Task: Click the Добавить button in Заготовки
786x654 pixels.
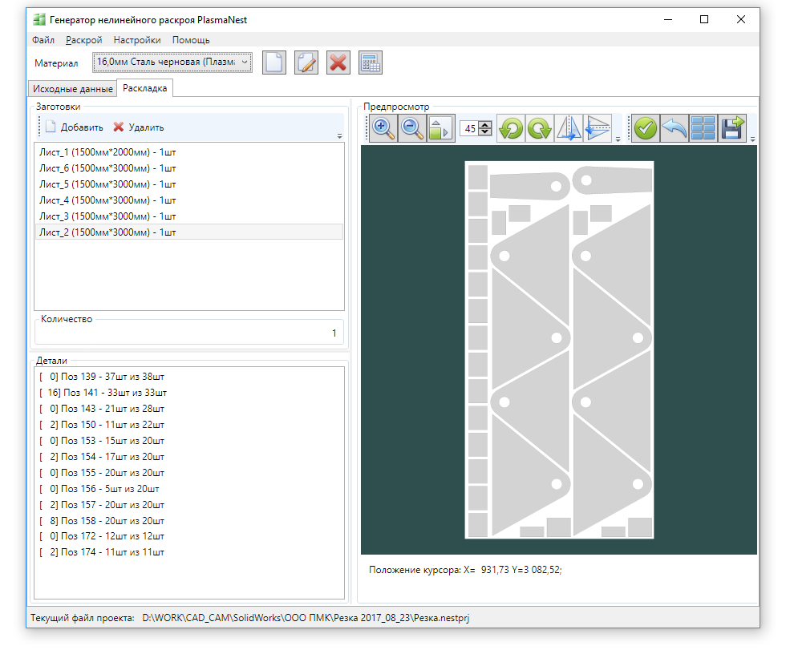Action: coord(74,127)
